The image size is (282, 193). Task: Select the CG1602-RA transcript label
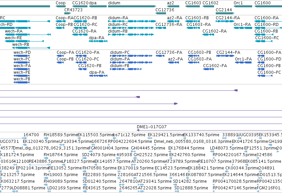coord(214,31)
